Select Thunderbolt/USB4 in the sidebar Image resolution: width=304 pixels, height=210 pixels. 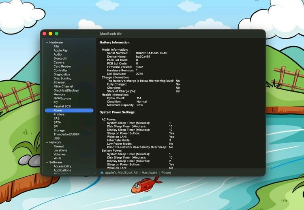click(66, 134)
